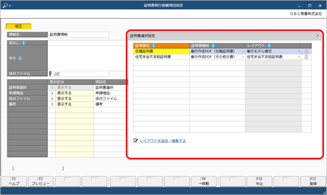Click trash icon for 住宅手当不支給証明書 row
327x195 pixels.
(306, 57)
